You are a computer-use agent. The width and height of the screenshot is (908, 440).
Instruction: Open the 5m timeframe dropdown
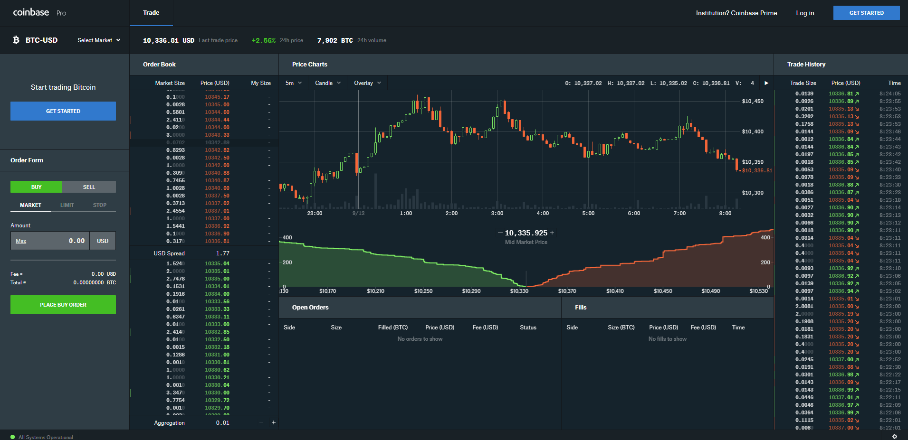294,83
